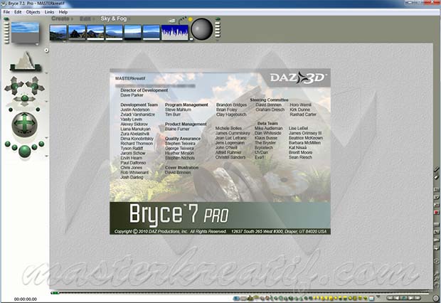Click the Shadows sky thumbnail
The image size is (441, 303).
click(x=77, y=32)
